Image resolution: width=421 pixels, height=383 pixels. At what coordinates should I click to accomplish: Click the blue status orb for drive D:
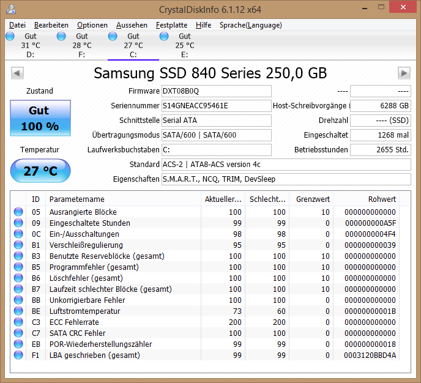[x=10, y=36]
